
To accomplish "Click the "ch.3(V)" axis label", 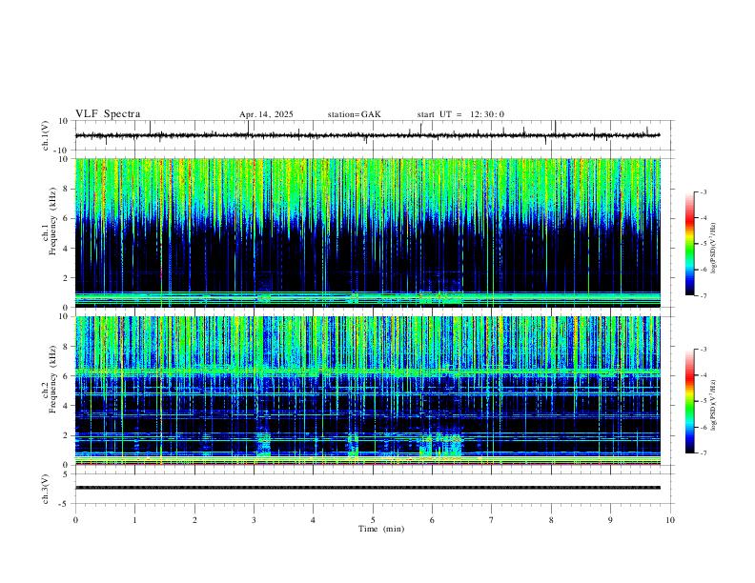I will coord(46,490).
